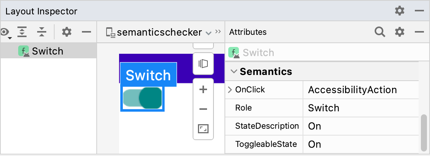Open Layout Inspector gear settings in title bar
Viewport: 430px width, 156px height.
[x=400, y=11]
